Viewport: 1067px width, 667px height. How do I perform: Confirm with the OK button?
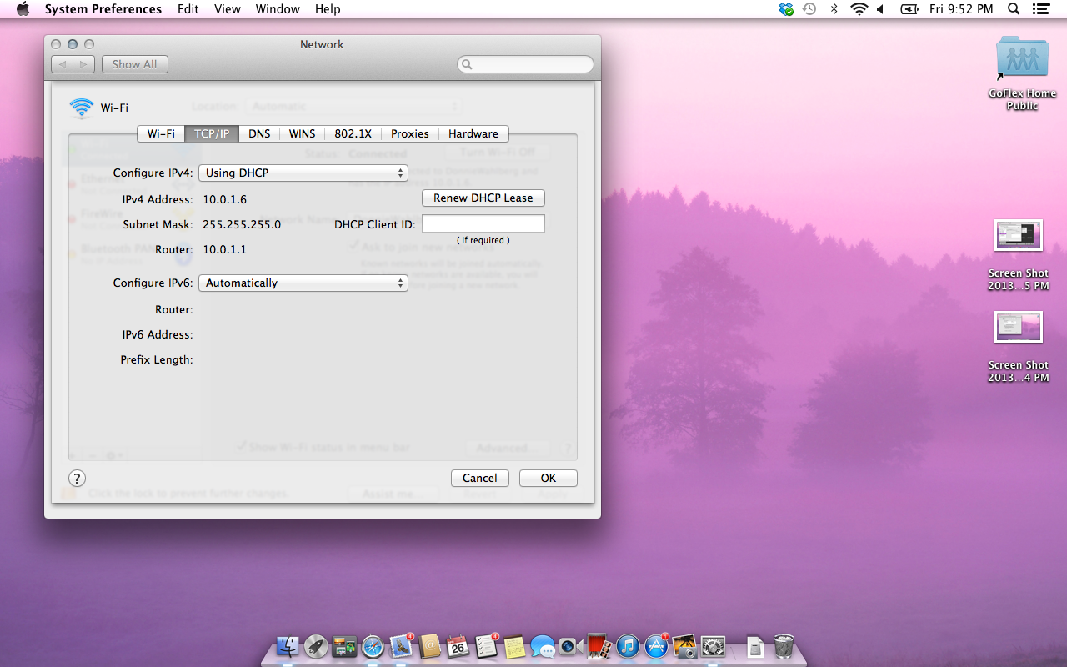pos(549,478)
